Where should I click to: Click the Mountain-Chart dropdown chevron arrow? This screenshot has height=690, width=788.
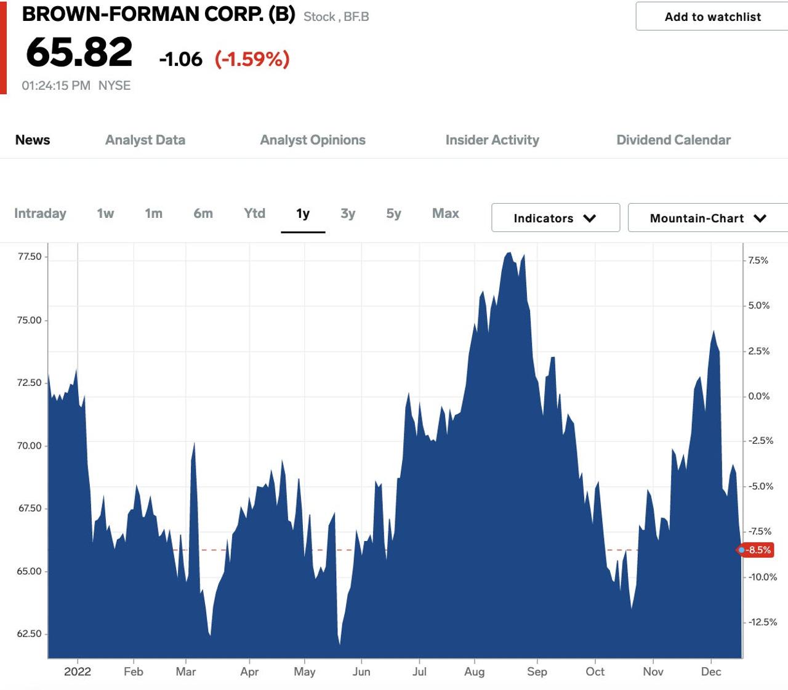[x=760, y=219]
